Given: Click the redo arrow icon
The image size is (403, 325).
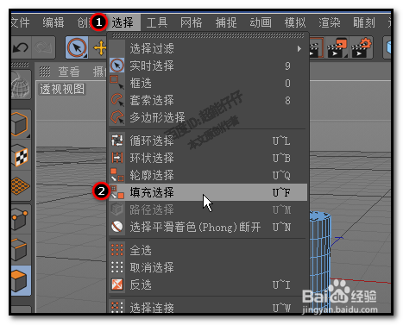Looking at the screenshot, I should point(43,47).
